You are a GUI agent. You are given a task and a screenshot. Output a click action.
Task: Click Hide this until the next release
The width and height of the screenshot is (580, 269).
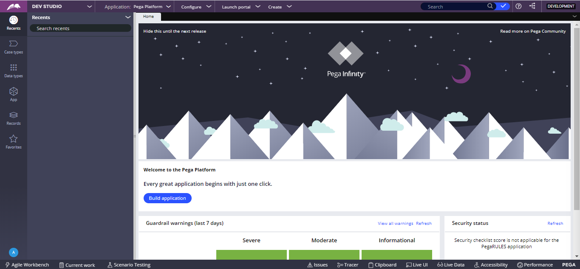point(175,31)
